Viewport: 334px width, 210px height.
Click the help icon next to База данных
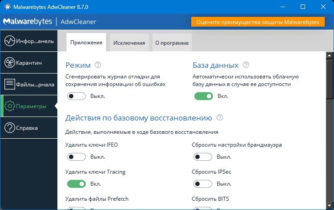[x=246, y=65]
